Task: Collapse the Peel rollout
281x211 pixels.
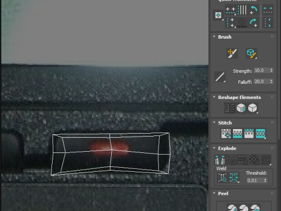Action: click(214, 193)
